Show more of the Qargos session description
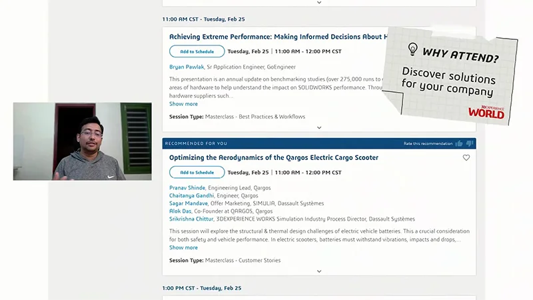Image resolution: width=533 pixels, height=300 pixels. click(x=183, y=247)
